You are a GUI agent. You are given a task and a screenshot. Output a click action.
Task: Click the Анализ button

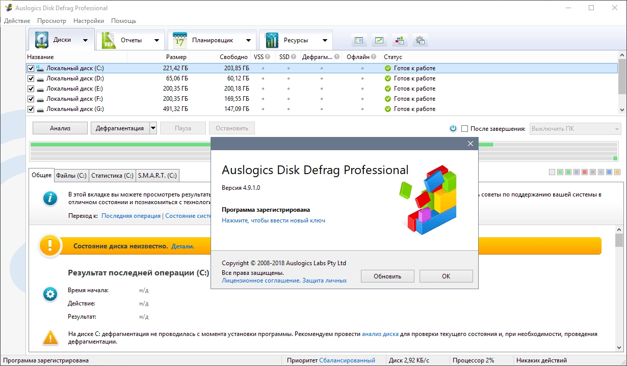[x=60, y=128]
